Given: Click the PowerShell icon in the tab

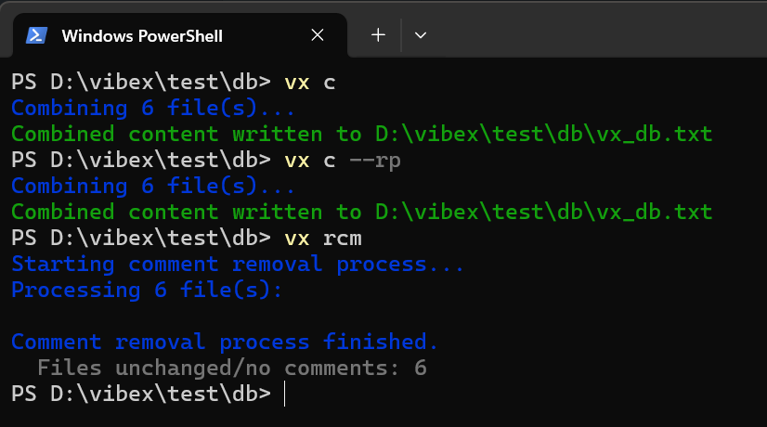Looking at the screenshot, I should pos(37,35).
